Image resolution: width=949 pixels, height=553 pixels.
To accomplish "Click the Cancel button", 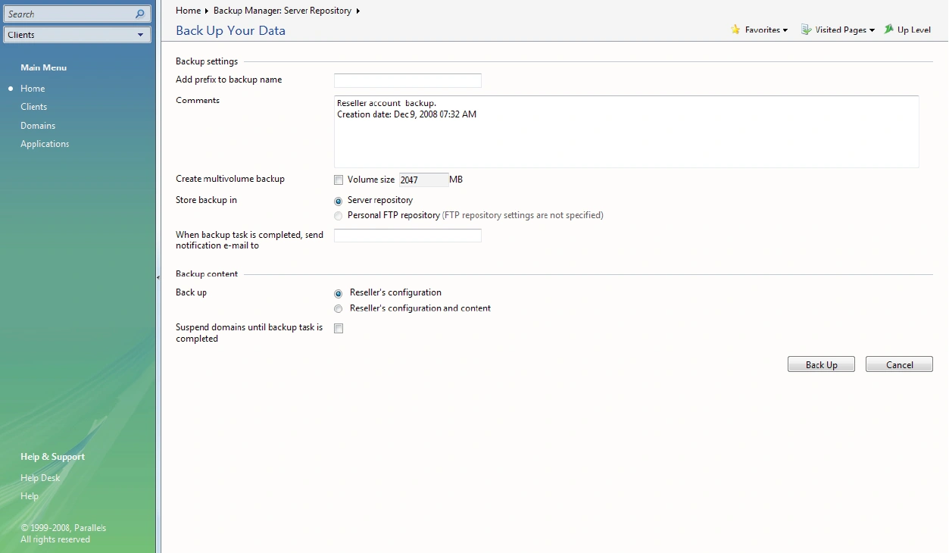I will [x=899, y=364].
